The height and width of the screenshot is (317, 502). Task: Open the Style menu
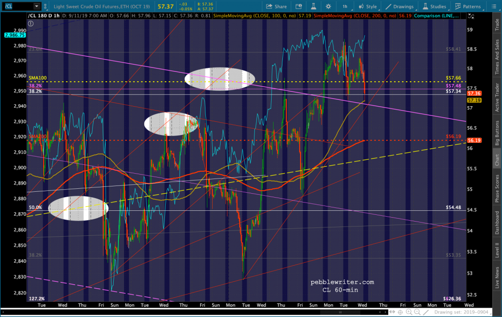click(x=368, y=6)
